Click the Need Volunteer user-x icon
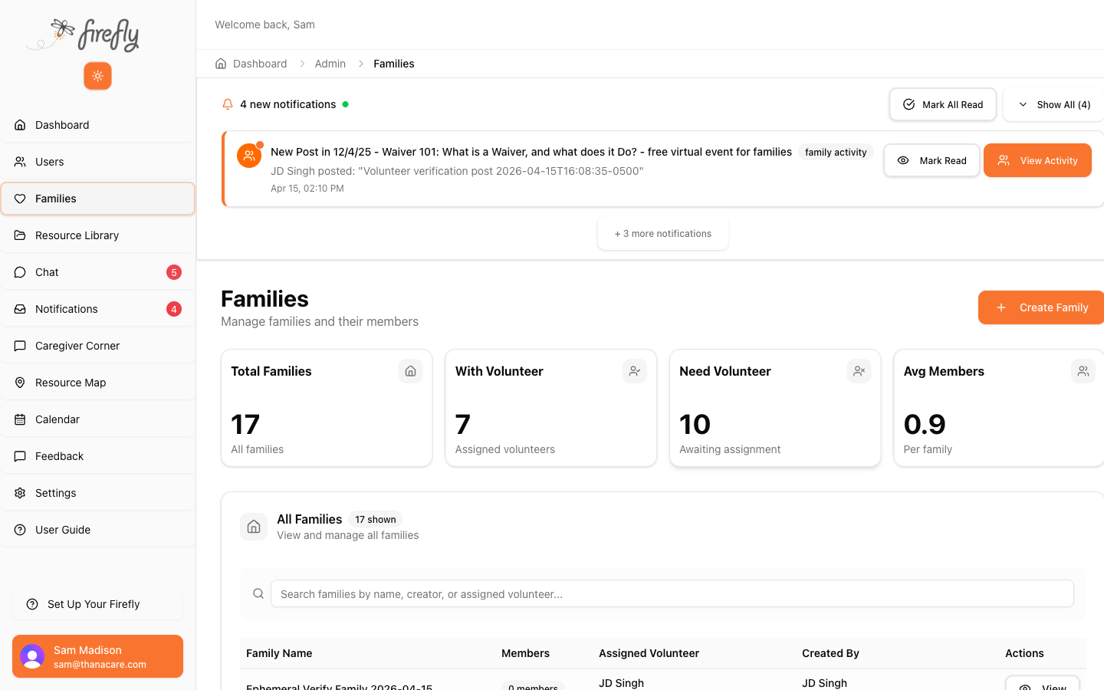The height and width of the screenshot is (690, 1104). tap(859, 371)
